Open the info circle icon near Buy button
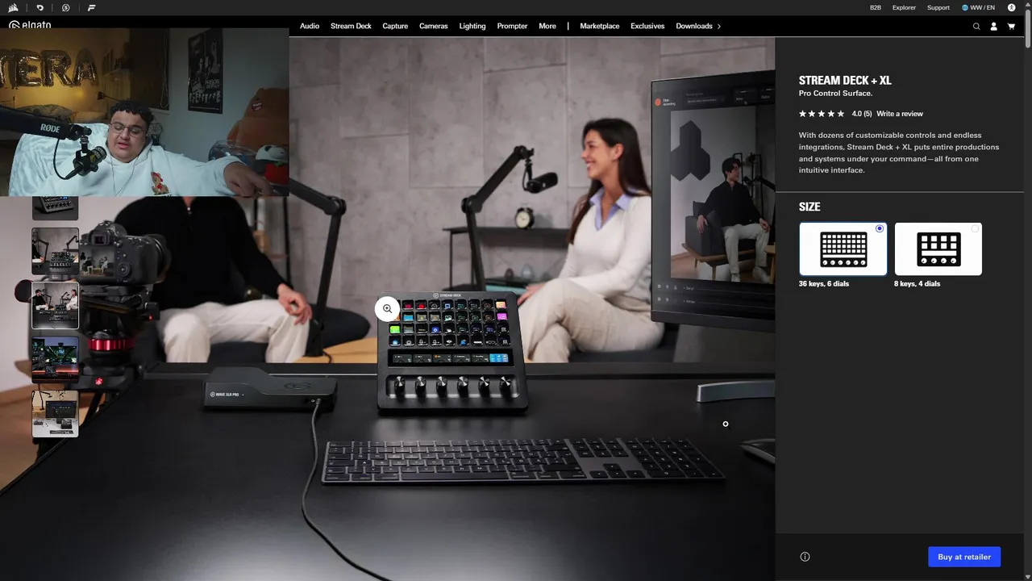 click(805, 557)
